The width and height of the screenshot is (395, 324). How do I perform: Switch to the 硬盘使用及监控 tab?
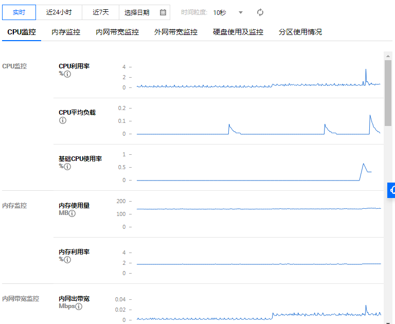238,32
